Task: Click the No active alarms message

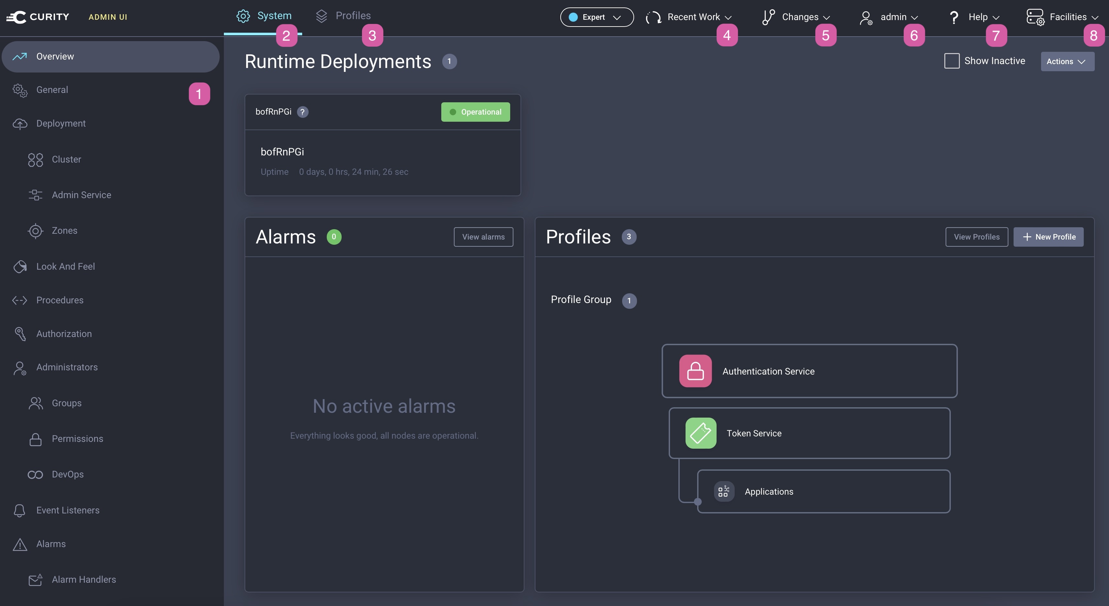Action: 384,406
